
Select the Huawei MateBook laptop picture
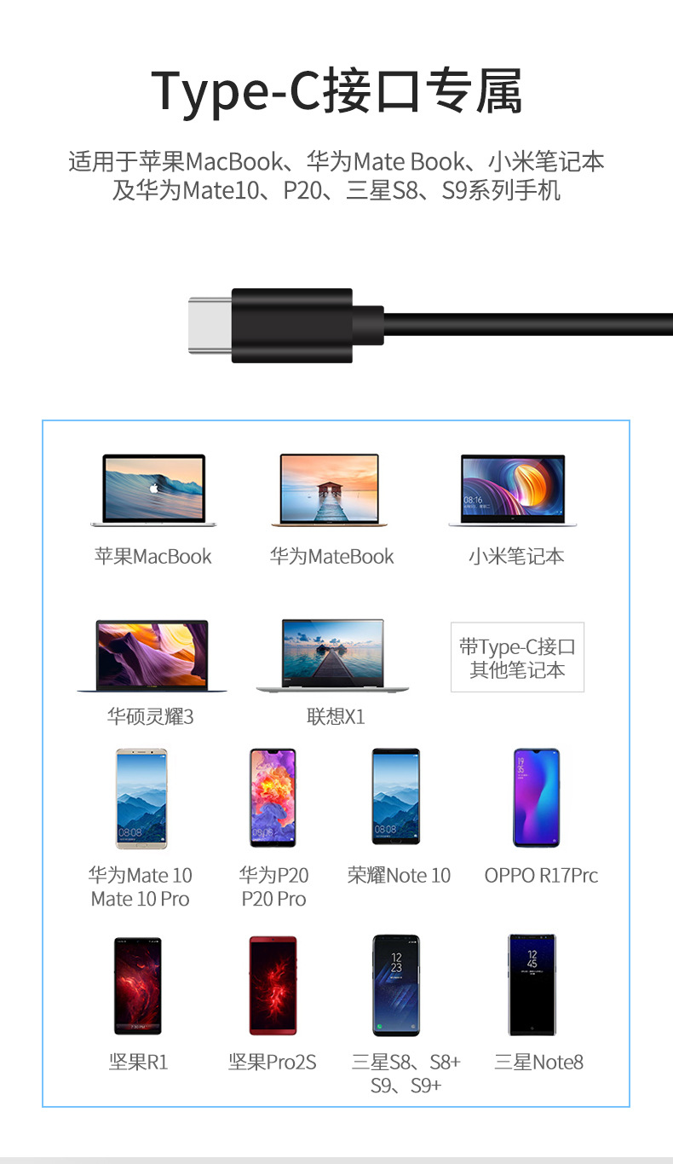pyautogui.click(x=330, y=489)
